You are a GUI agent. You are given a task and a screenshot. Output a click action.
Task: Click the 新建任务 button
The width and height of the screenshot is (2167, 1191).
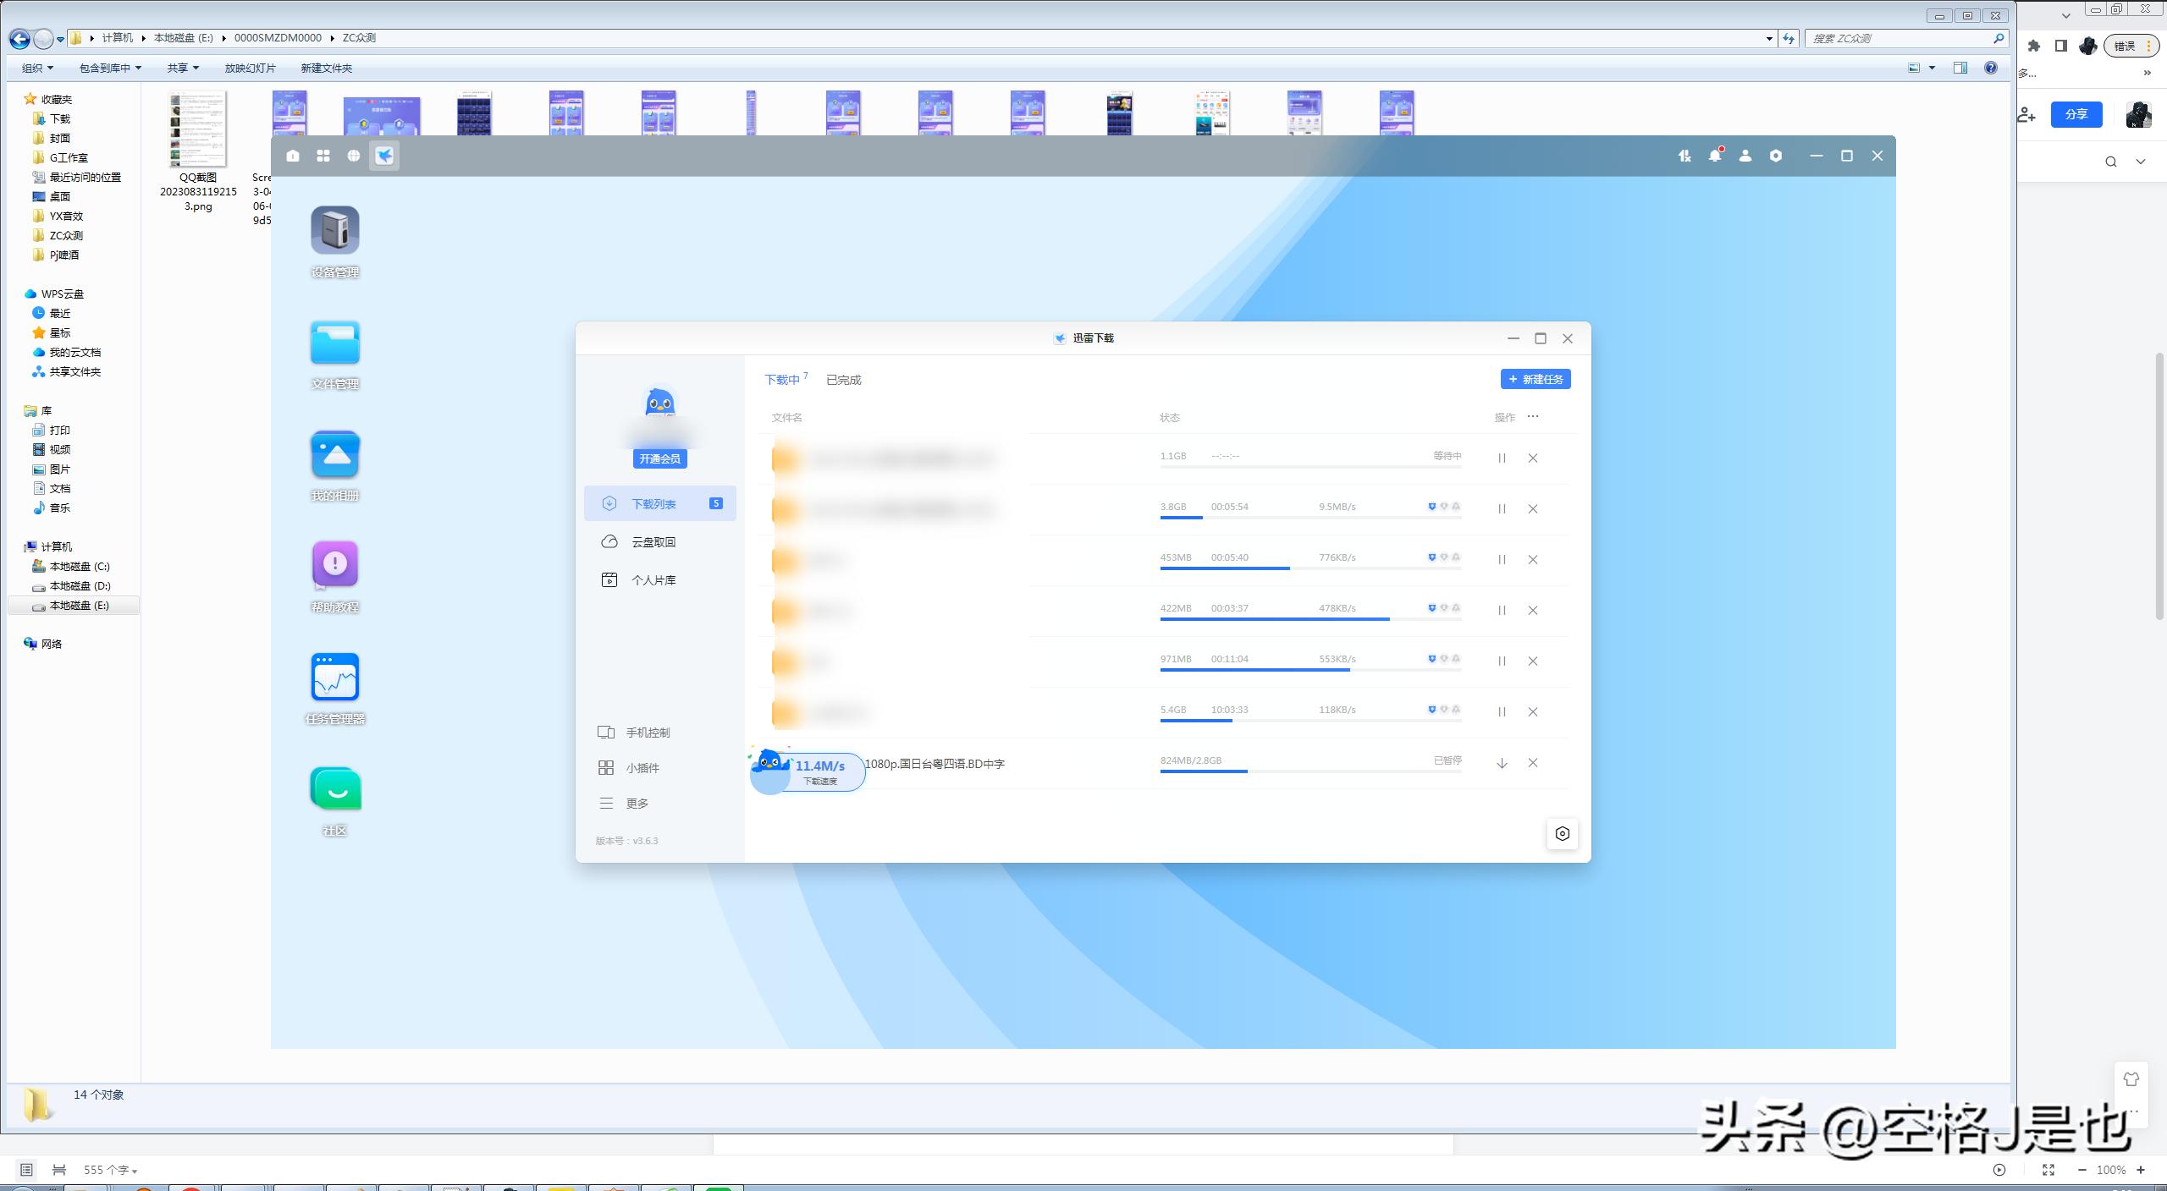(x=1536, y=379)
